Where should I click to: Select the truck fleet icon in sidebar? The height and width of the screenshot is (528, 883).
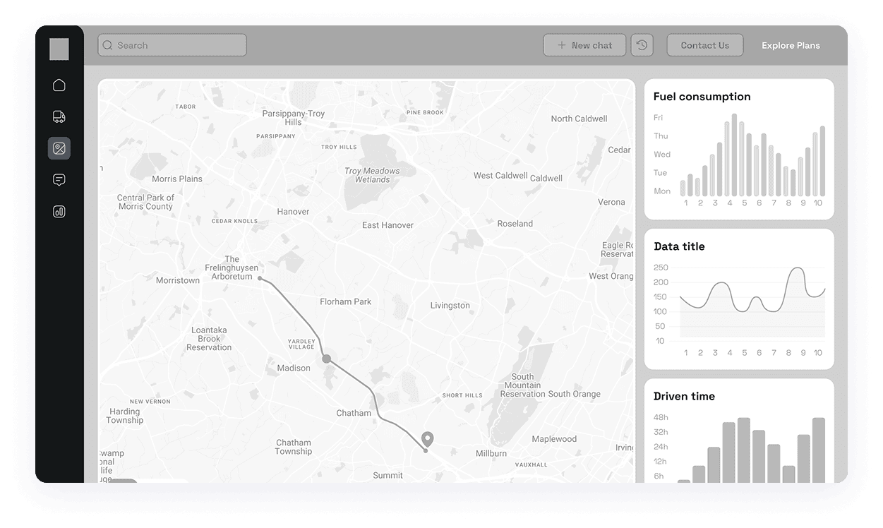[59, 116]
